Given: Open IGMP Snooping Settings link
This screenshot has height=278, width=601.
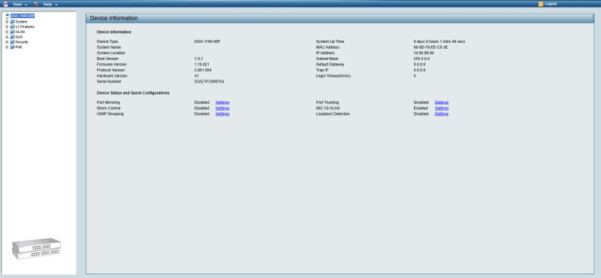Looking at the screenshot, I should (x=222, y=114).
